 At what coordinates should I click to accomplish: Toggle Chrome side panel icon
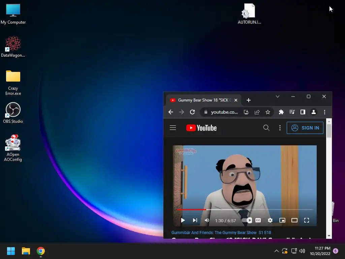coord(303,112)
